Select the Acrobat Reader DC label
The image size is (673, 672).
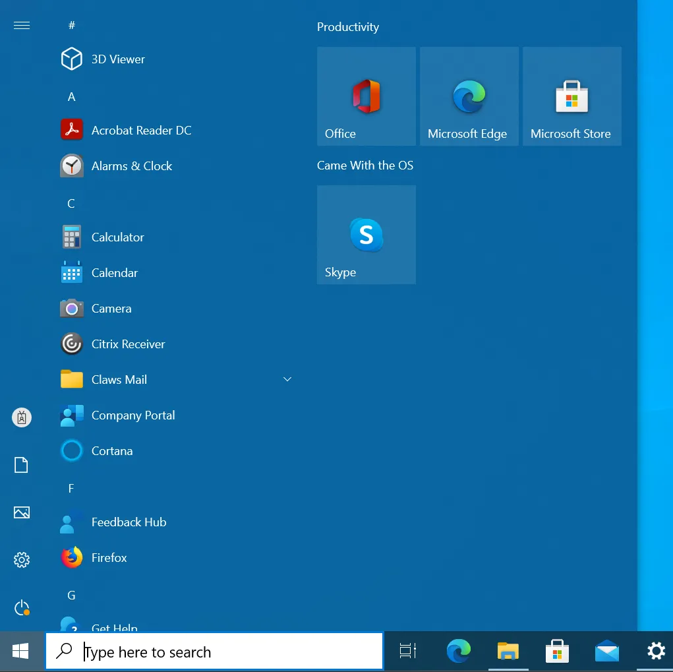tap(141, 131)
